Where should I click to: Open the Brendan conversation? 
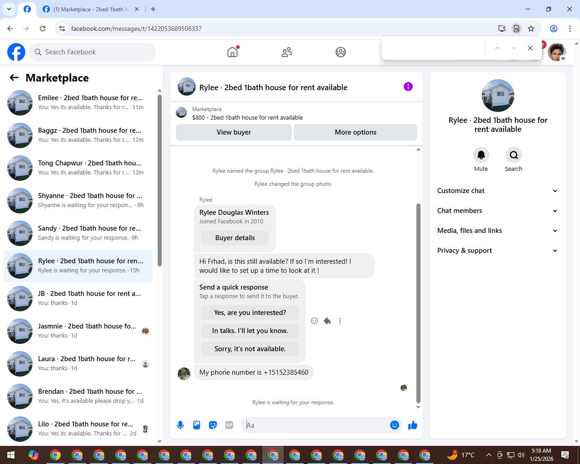[78, 396]
